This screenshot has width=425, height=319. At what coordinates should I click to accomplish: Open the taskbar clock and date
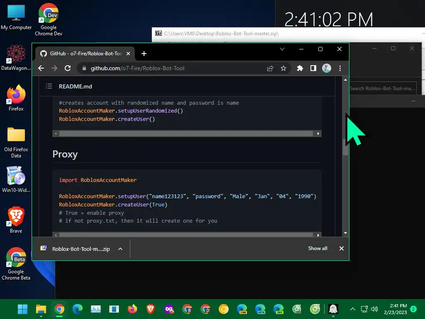tap(396, 309)
